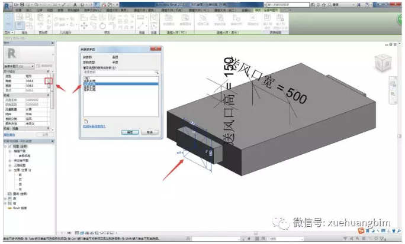
Task: Open the 注释 ribbon tab
Action: 39,10
